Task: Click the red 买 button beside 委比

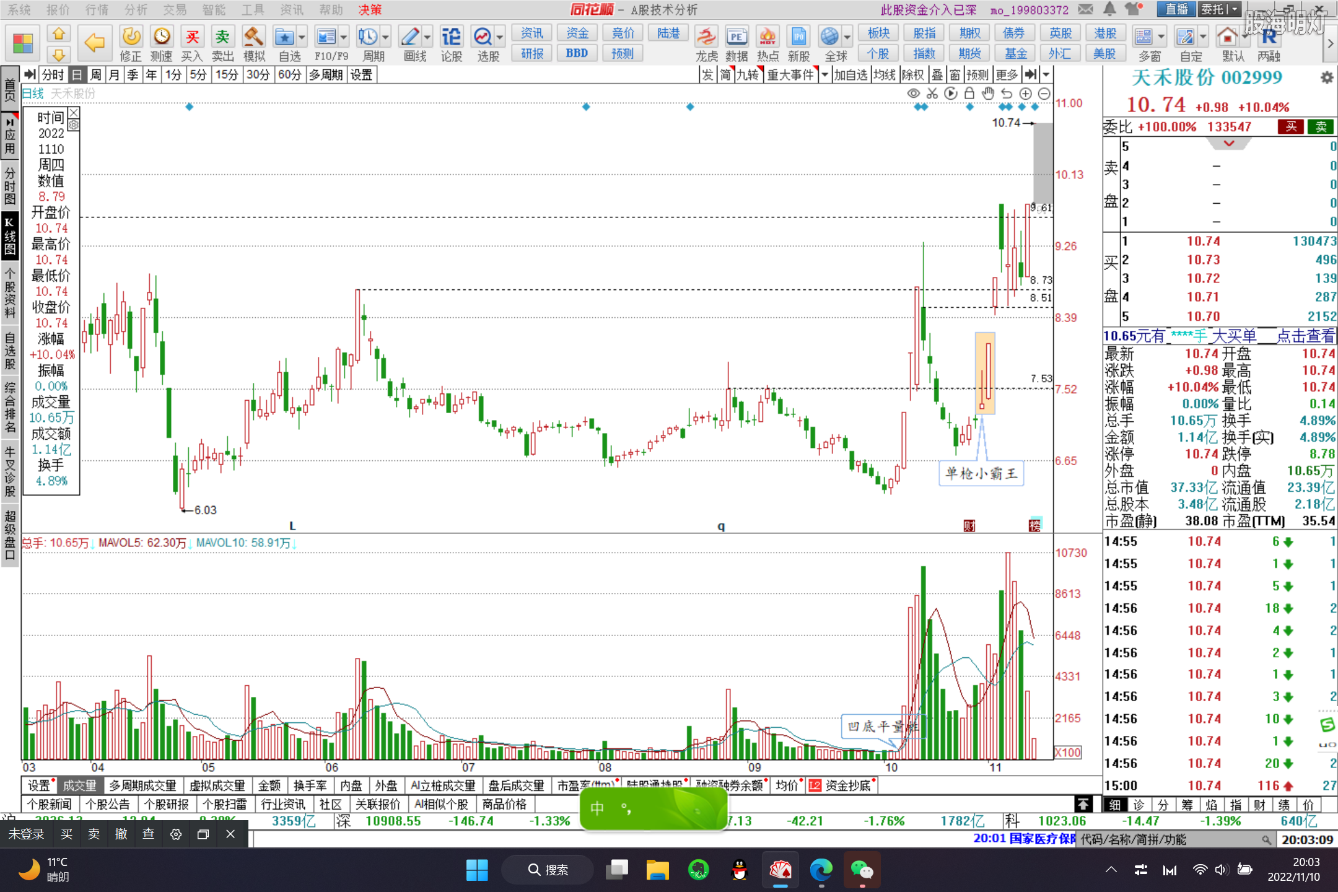Action: coord(1291,127)
